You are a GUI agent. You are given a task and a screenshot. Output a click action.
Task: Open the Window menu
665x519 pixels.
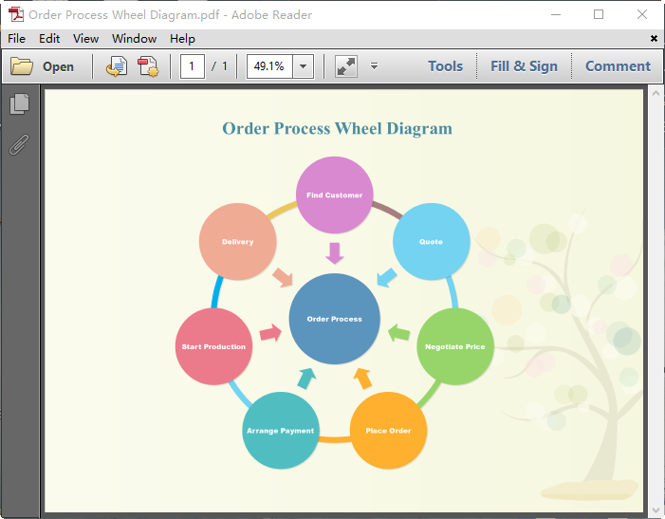pyautogui.click(x=134, y=39)
